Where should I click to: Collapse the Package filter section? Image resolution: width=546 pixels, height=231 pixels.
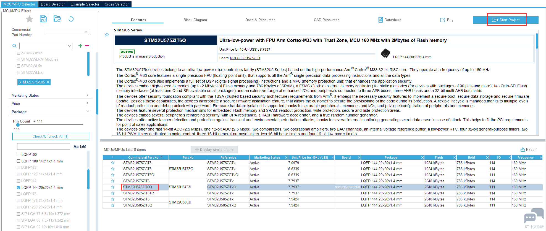pos(50,112)
